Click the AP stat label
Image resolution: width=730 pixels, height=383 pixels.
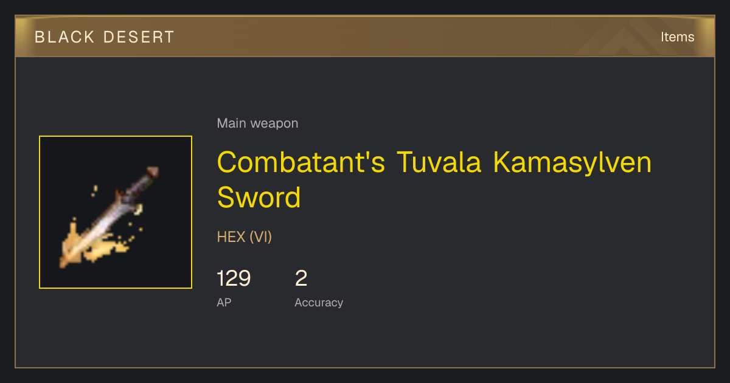[224, 302]
